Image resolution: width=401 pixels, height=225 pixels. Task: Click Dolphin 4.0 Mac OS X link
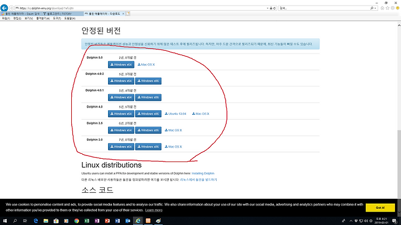pos(200,114)
